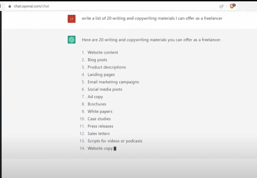Click the user prompt about 20 writing materials
The width and height of the screenshot is (257, 178).
click(152, 18)
